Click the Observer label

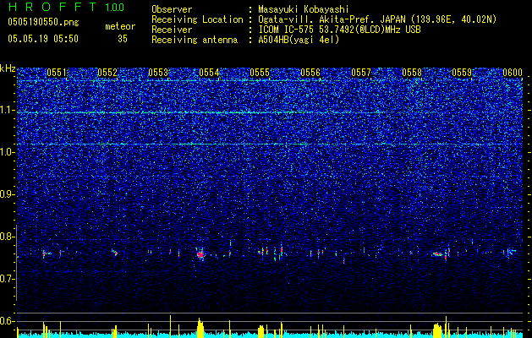point(172,9)
